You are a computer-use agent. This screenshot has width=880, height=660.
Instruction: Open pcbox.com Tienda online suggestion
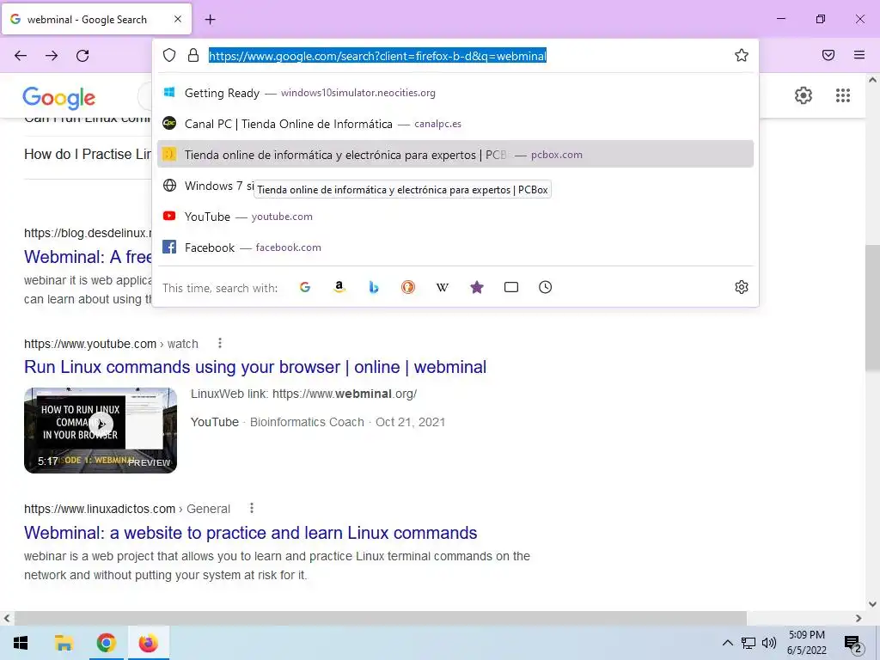(455, 155)
